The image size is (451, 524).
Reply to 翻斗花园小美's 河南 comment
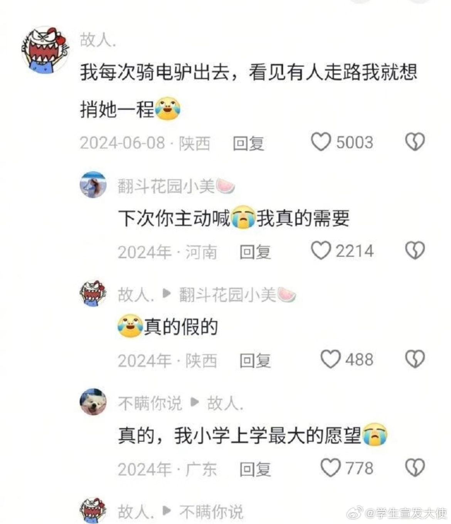[255, 252]
